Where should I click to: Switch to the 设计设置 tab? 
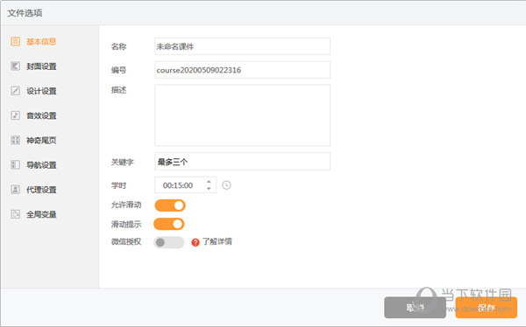click(41, 91)
